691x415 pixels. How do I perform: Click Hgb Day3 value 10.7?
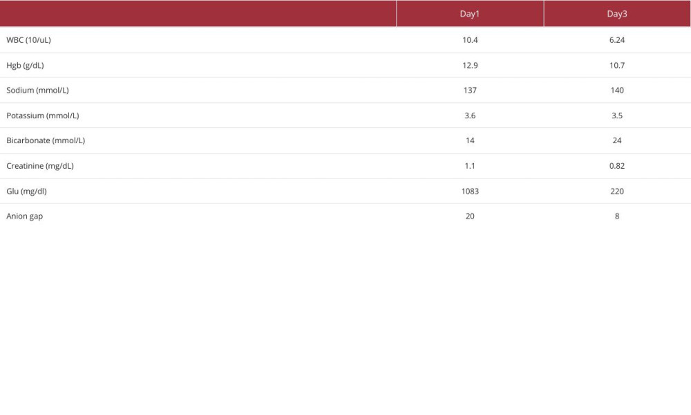(x=617, y=65)
